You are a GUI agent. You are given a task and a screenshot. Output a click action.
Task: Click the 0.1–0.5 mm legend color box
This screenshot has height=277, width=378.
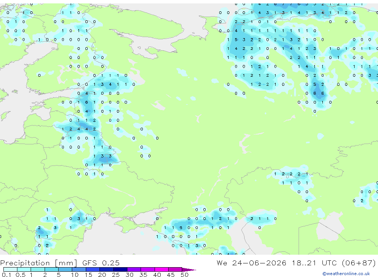pos(10,269)
